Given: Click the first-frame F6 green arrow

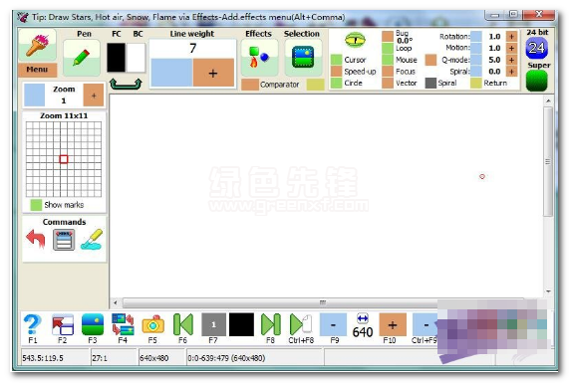Looking at the screenshot, I should coord(183,324).
